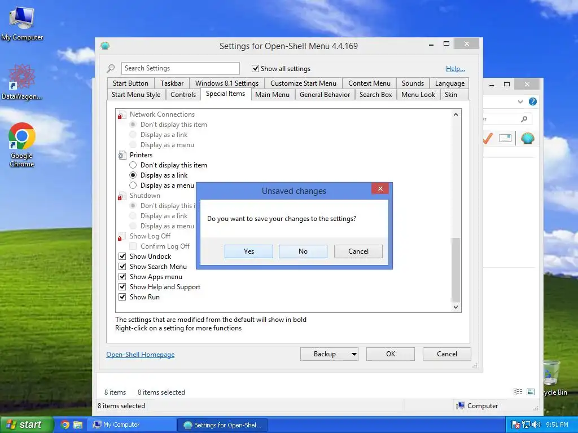Open the Controls tab
This screenshot has width=578, height=433.
(x=183, y=95)
